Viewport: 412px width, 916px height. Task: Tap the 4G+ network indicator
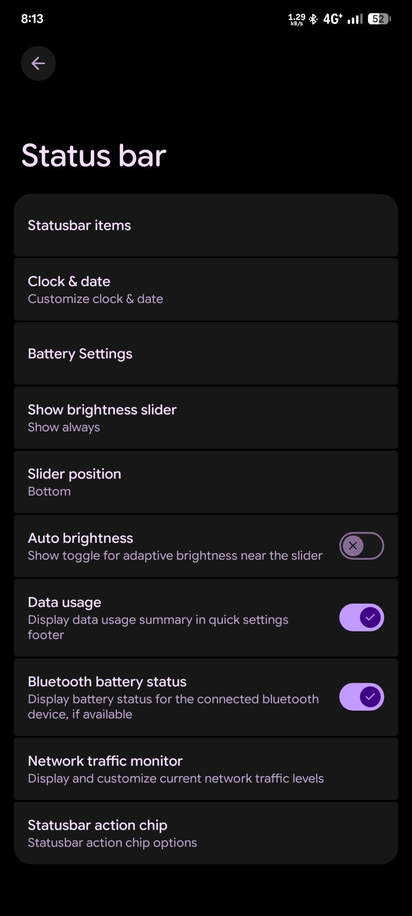tap(333, 19)
